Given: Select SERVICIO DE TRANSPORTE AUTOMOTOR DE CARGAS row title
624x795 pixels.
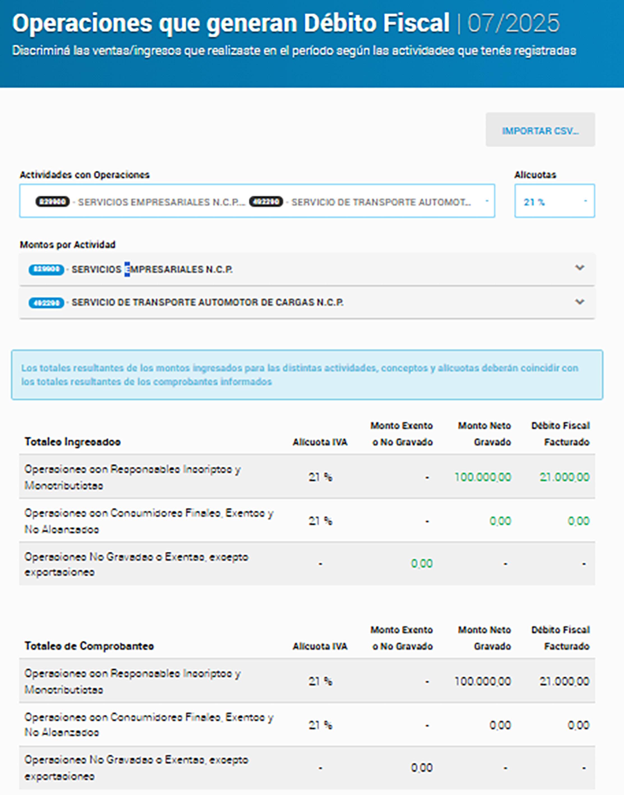Looking at the screenshot, I should pyautogui.click(x=207, y=302).
